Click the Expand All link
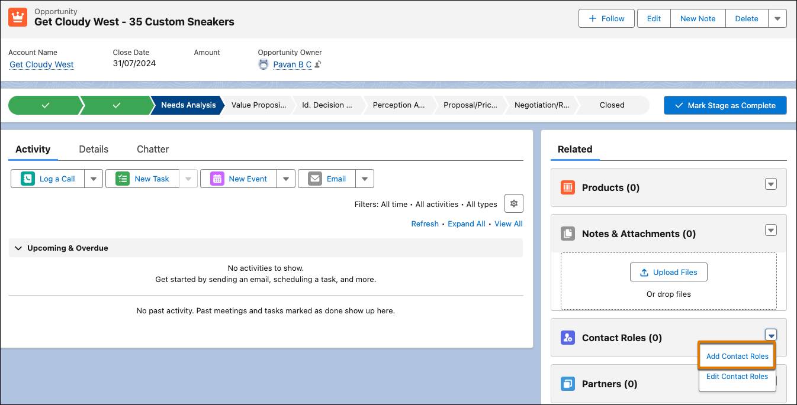The width and height of the screenshot is (797, 405). pyautogui.click(x=467, y=223)
